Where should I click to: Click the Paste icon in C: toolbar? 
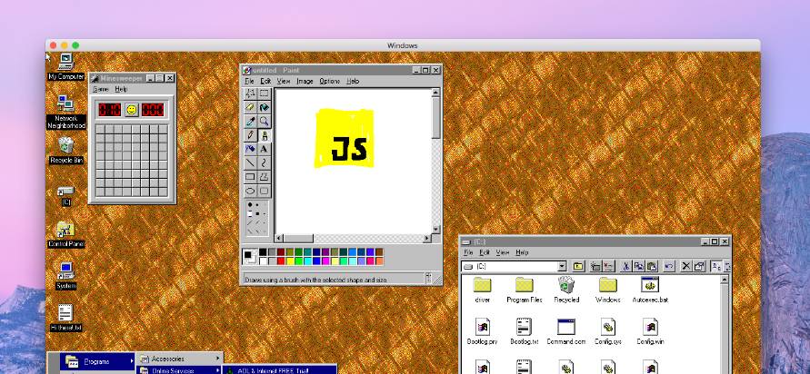tap(652, 266)
